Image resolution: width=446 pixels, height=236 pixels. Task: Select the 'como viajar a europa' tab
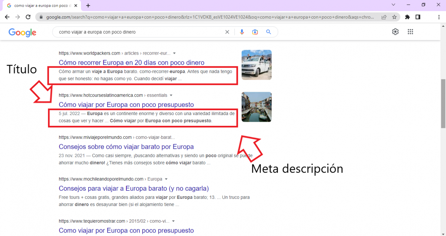click(x=43, y=6)
